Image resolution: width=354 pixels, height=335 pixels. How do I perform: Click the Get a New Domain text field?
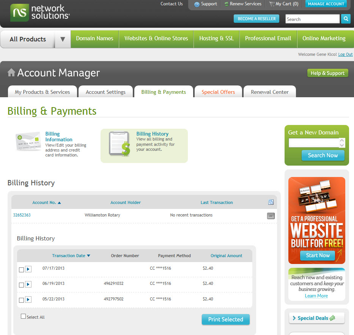[x=314, y=143]
